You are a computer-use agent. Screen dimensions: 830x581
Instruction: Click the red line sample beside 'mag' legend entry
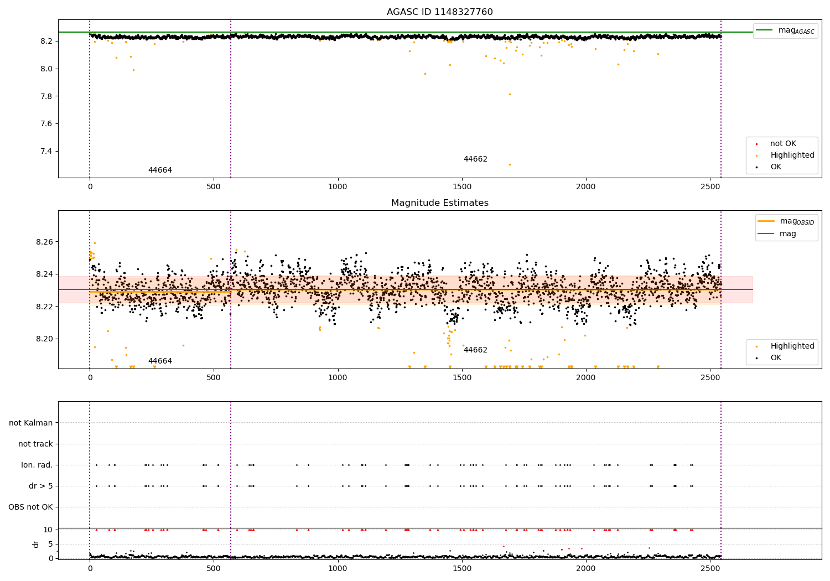(x=766, y=234)
